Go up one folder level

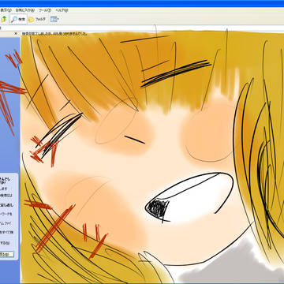tap(4, 19)
